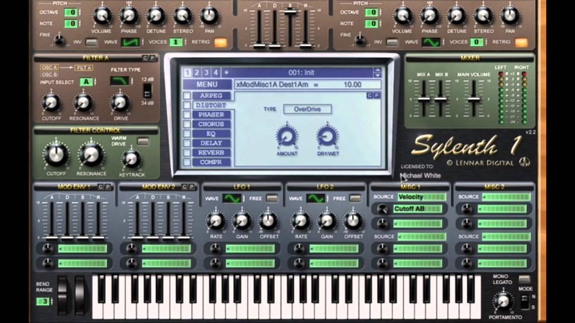The image size is (575, 323).
Task: Toggle the WARM DRIVE button
Action: coord(143,142)
